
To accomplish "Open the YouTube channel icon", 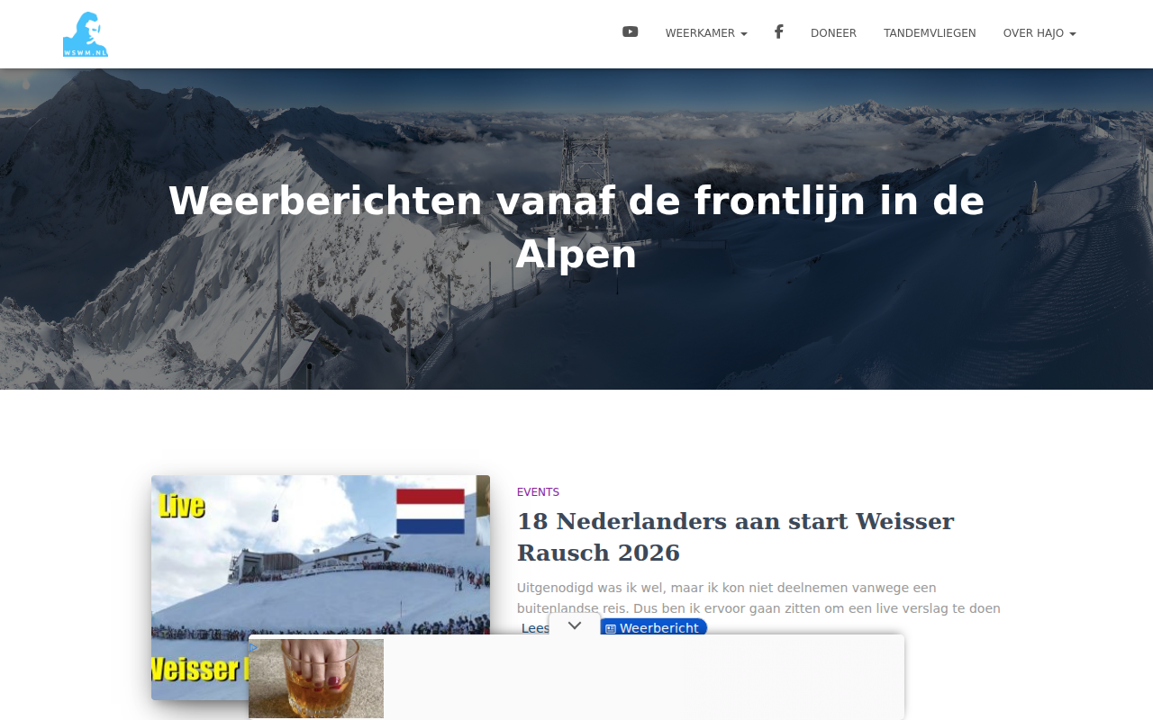I will (x=630, y=31).
